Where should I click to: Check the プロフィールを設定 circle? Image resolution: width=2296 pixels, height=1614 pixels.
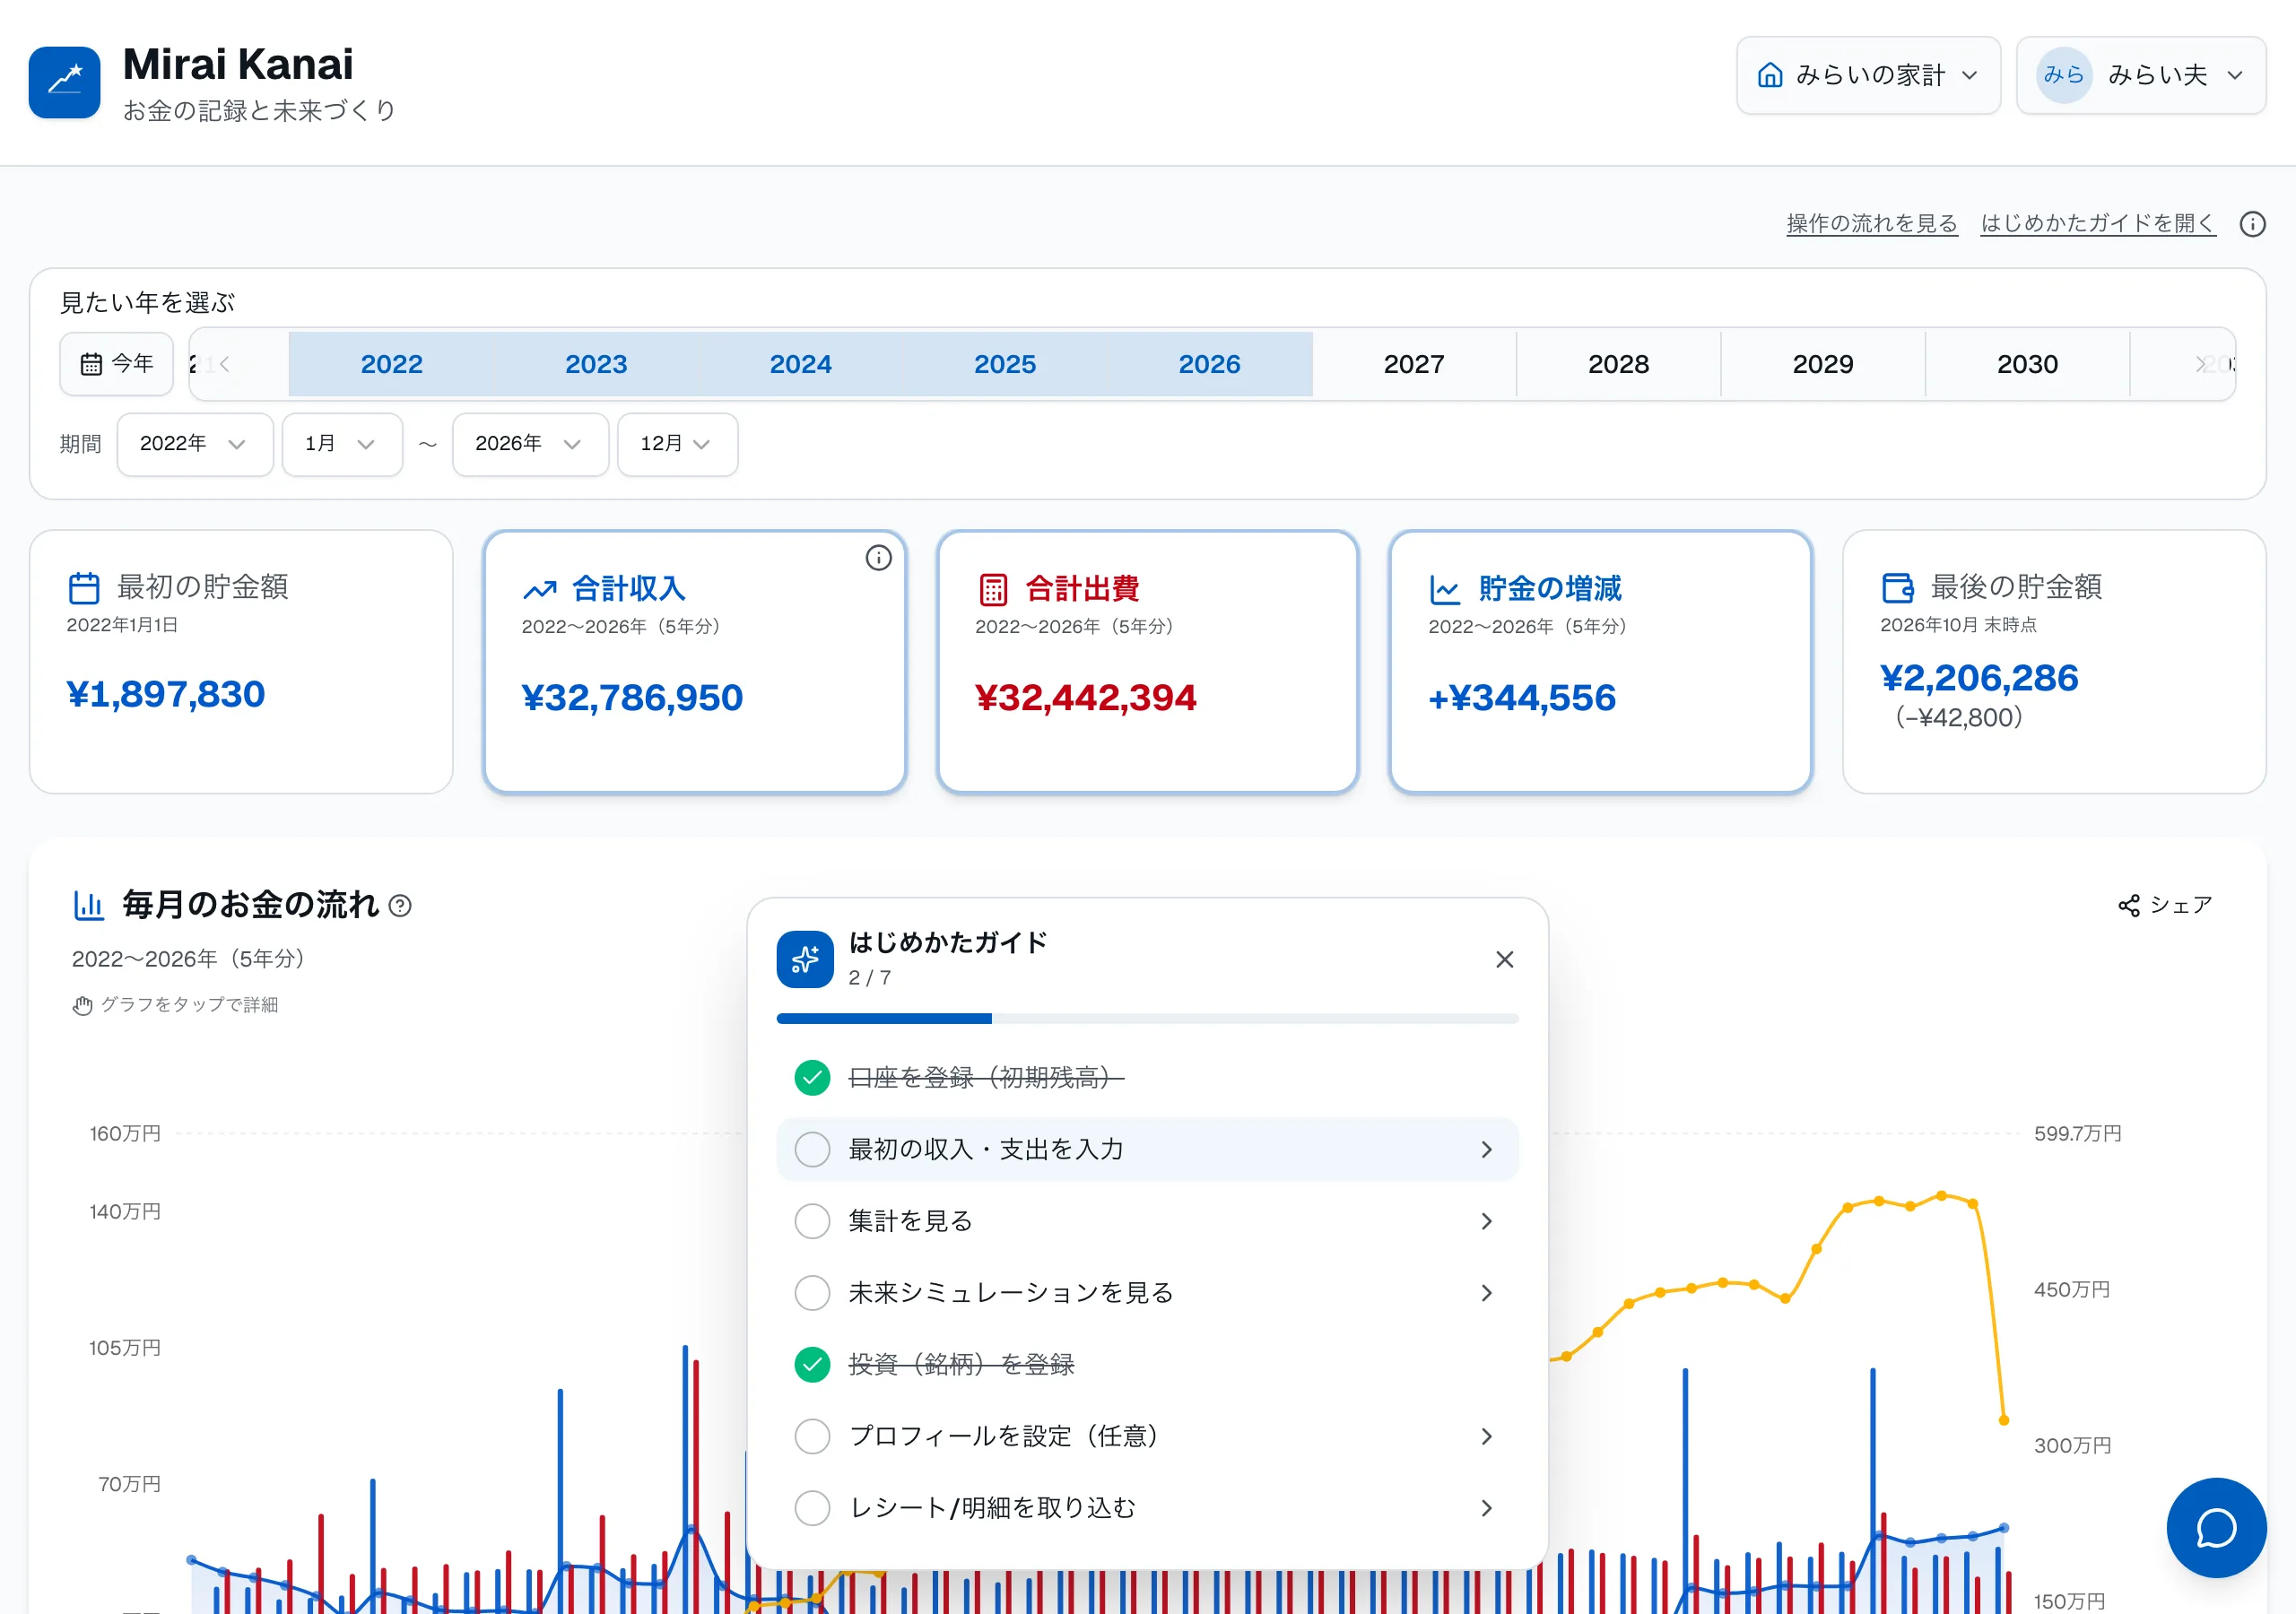(812, 1437)
